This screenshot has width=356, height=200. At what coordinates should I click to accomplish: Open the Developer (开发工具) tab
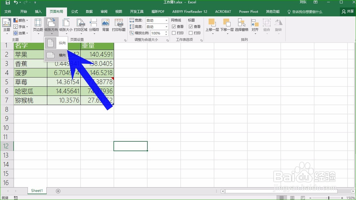(137, 12)
